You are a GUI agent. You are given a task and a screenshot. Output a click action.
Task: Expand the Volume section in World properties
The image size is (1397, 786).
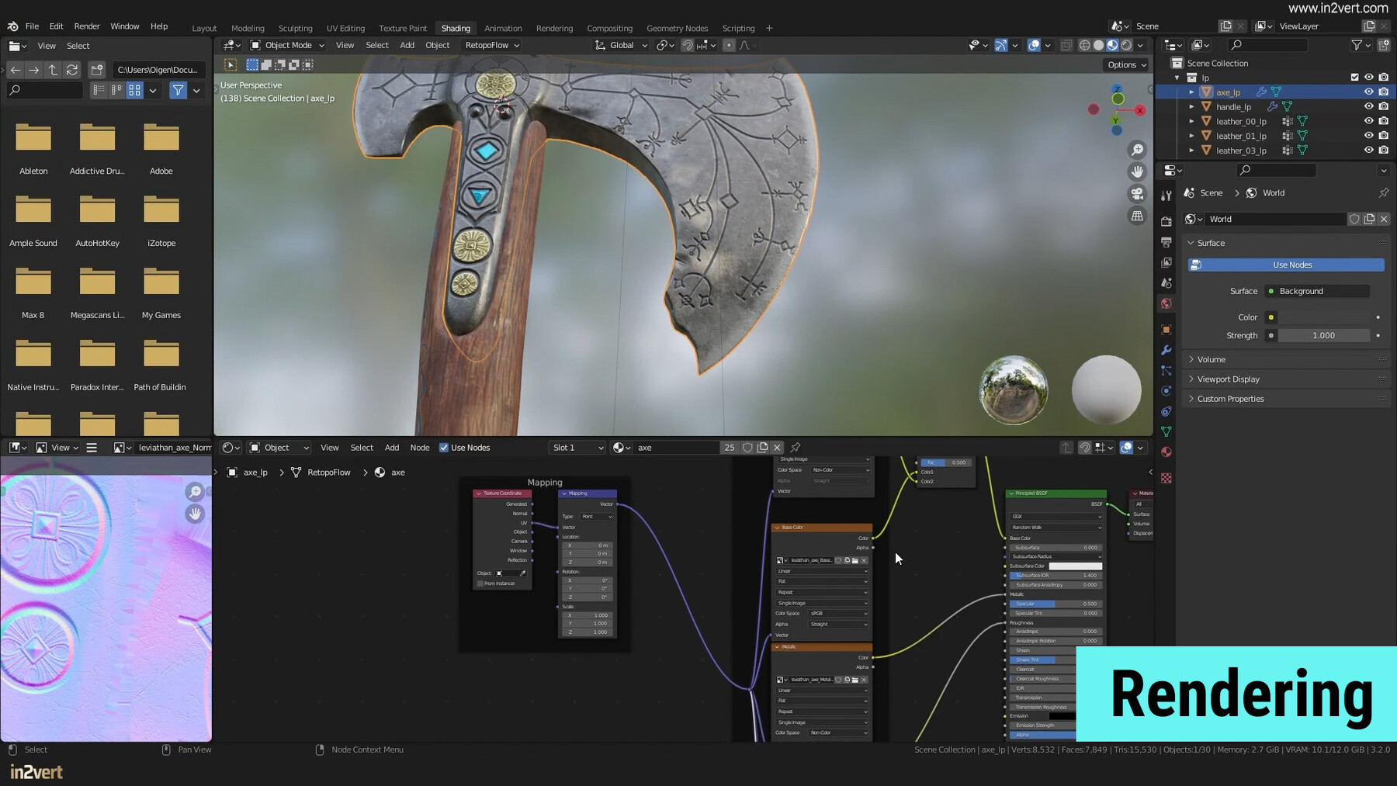1211,359
